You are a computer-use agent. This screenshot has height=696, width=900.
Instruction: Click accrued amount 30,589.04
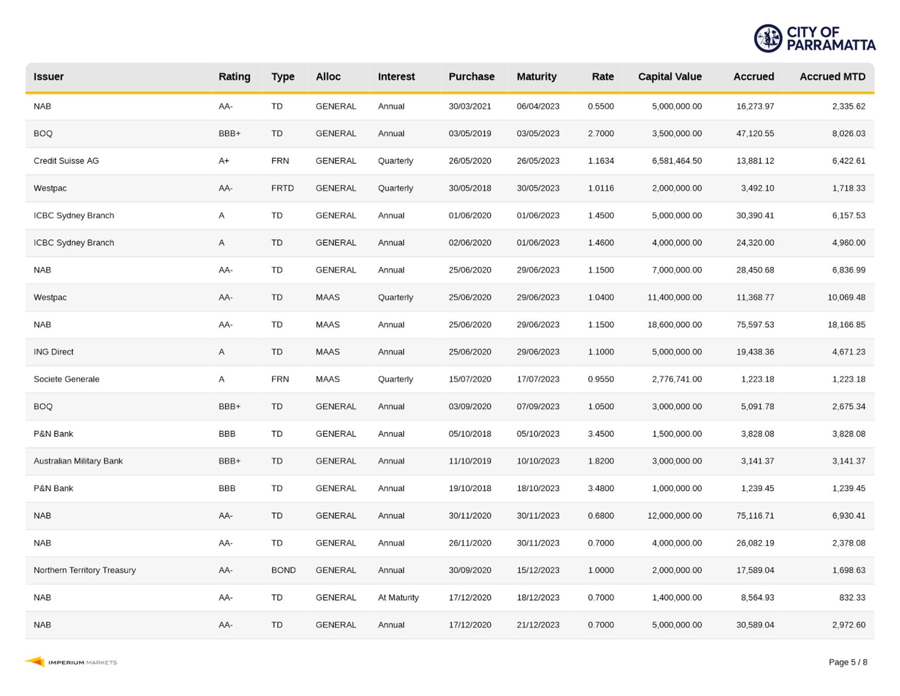click(755, 625)
